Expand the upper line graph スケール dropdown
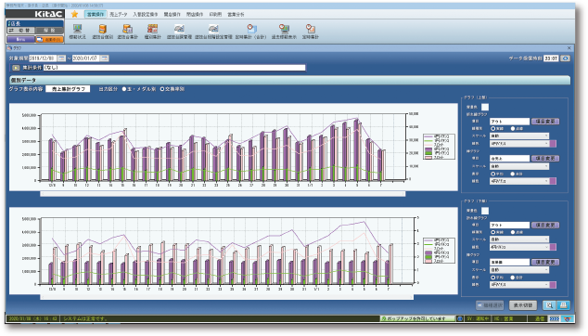The width and height of the screenshot is (588, 336). (519, 136)
